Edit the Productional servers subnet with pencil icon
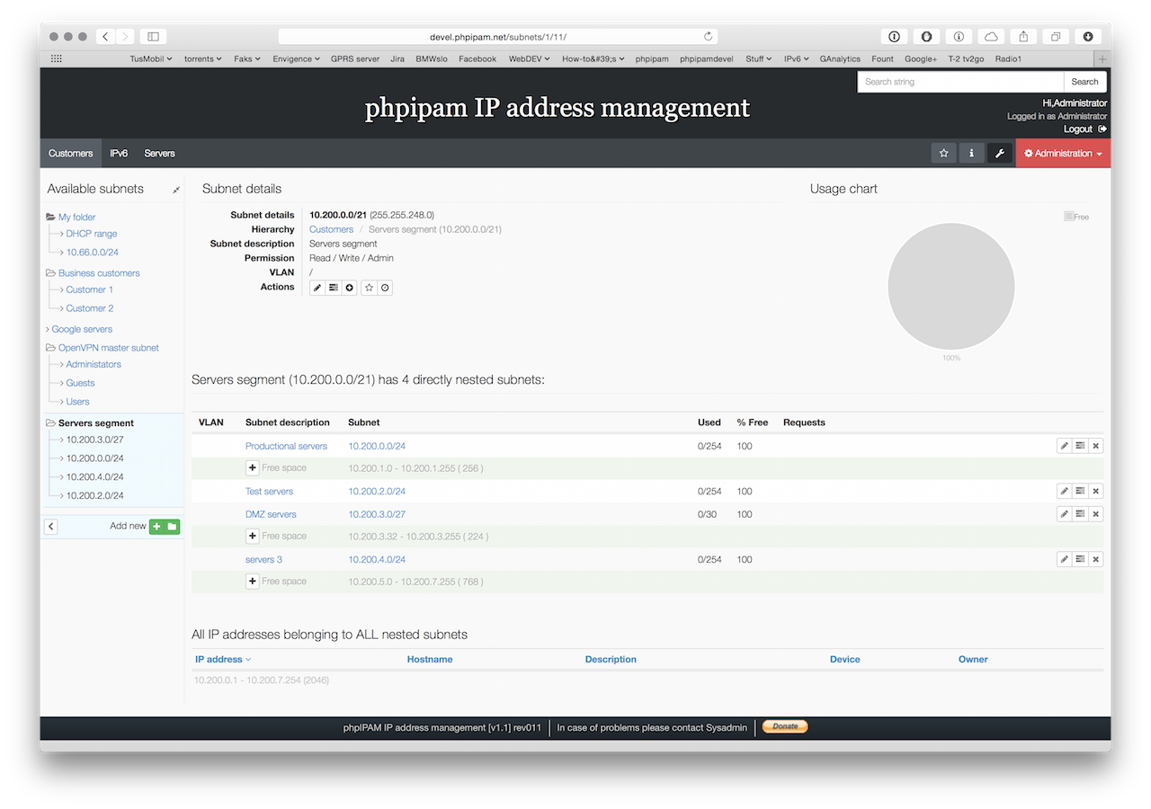Viewport: 1151px width, 809px height. pos(1065,446)
